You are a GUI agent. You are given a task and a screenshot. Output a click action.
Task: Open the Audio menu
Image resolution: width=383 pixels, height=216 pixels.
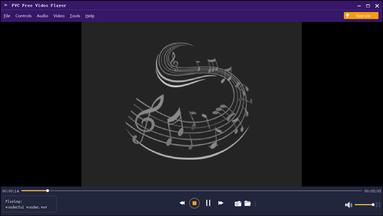click(42, 16)
